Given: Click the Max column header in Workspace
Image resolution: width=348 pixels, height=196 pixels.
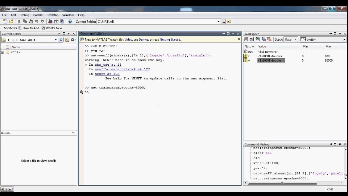Looking at the screenshot, I should (328, 46).
